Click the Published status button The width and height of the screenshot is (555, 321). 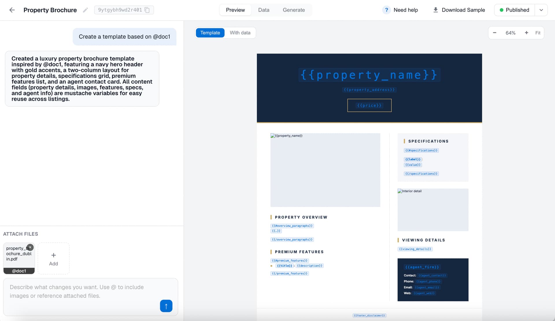(x=515, y=10)
